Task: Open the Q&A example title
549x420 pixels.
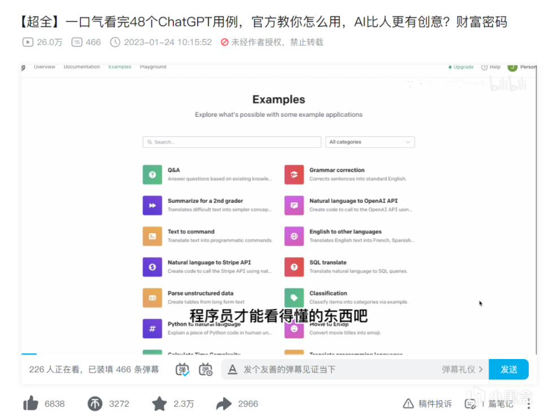Action: click(x=173, y=170)
